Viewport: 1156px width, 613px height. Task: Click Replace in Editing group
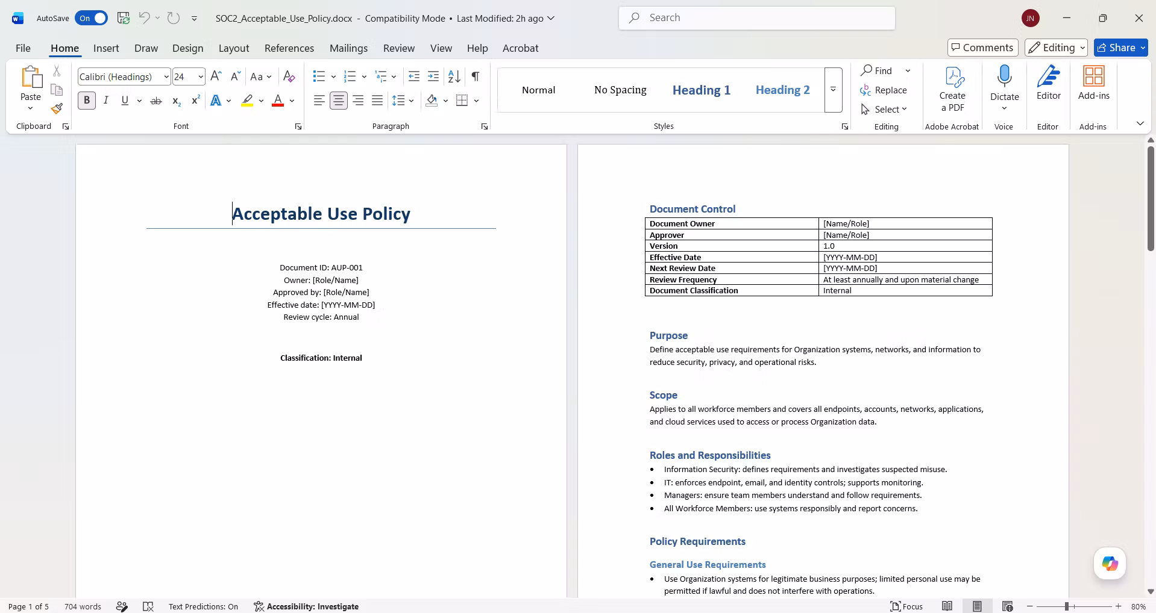[884, 90]
